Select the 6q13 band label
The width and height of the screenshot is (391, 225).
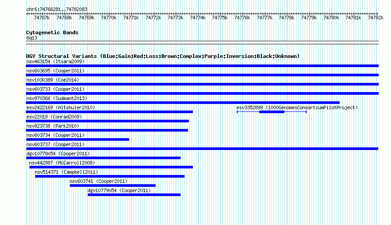32,38
